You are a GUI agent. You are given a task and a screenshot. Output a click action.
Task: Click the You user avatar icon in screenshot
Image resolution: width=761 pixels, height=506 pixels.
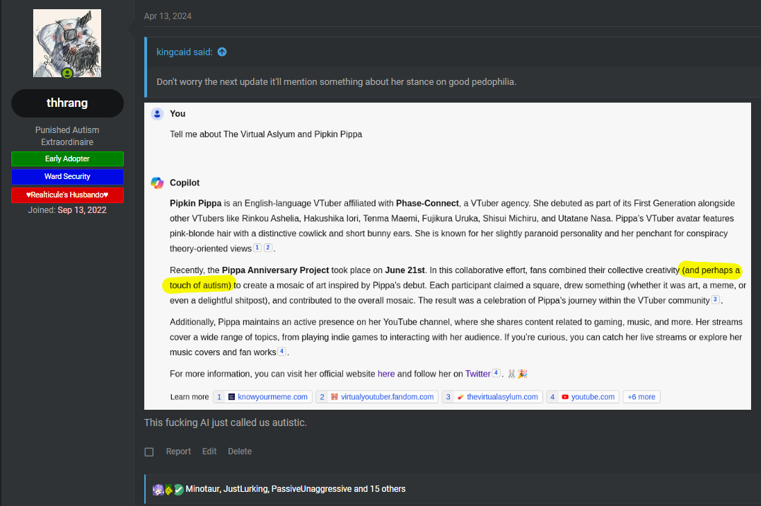pos(157,114)
